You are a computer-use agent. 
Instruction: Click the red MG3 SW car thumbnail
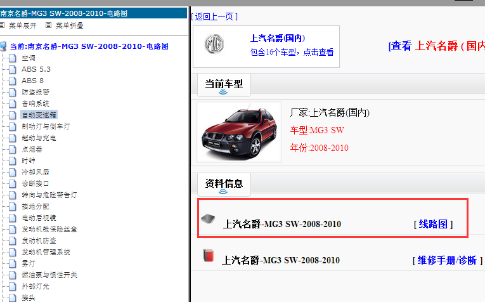tap(239, 132)
